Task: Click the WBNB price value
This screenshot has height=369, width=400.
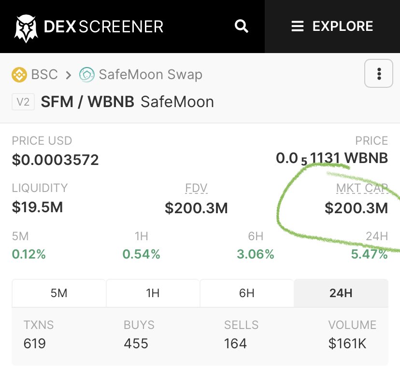Action: pos(332,158)
